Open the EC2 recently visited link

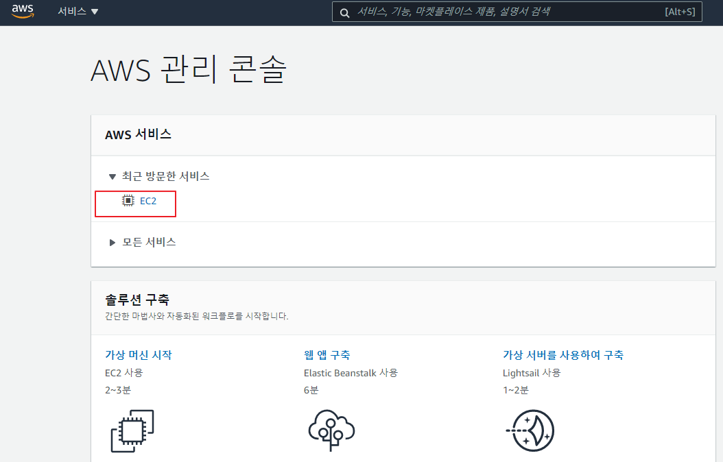pos(148,202)
